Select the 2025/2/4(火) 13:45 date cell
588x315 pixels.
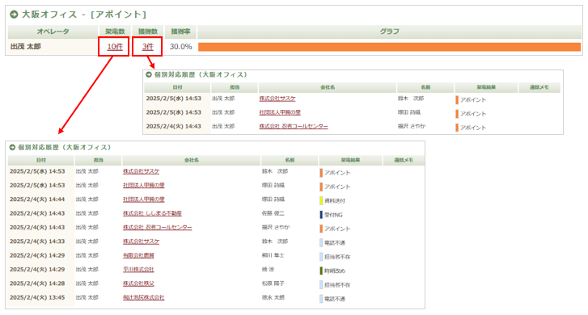click(x=37, y=297)
